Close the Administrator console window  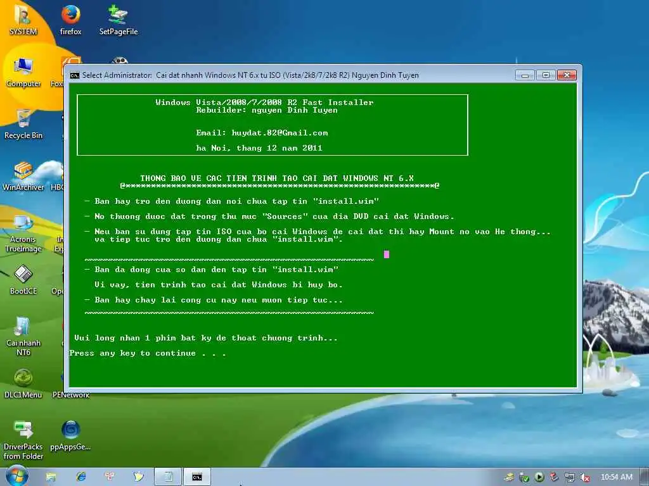coord(567,75)
